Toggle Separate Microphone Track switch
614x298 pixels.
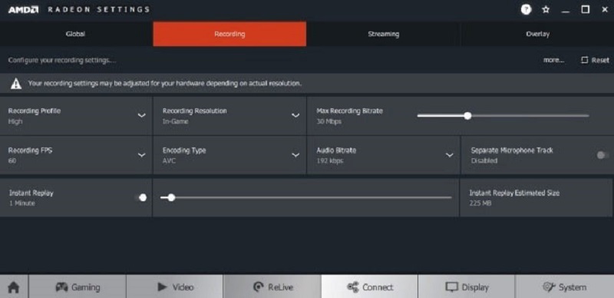pos(602,155)
